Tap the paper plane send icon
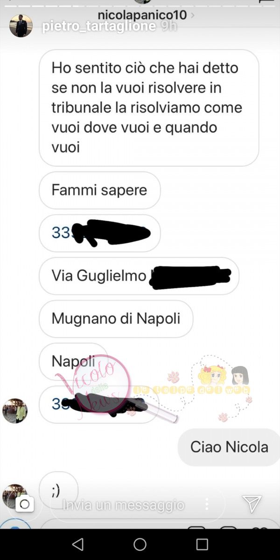 pos(252,504)
